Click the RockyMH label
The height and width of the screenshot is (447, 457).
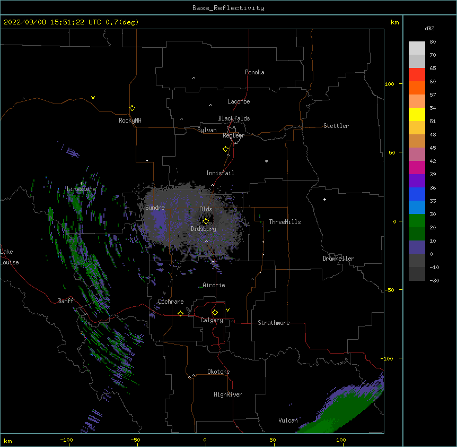[x=130, y=121]
